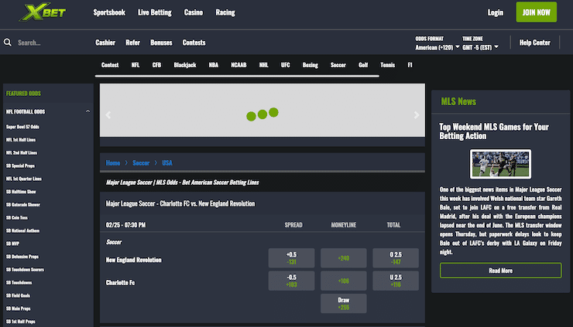Open SB Gatorade Shower odds
This screenshot has width=573, height=327.
click(23, 204)
